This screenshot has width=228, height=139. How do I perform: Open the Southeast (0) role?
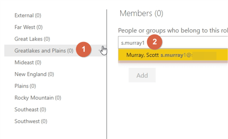pos(30,109)
